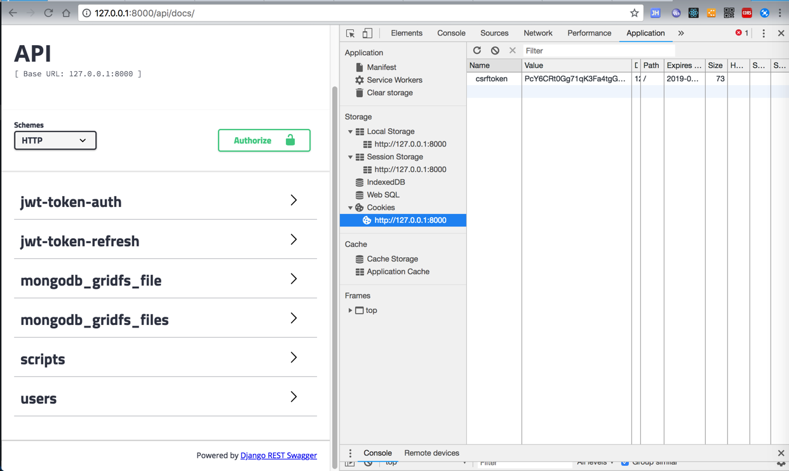Screen dimensions: 789x471
Task: Refresh the cookies table
Action: [x=477, y=50]
